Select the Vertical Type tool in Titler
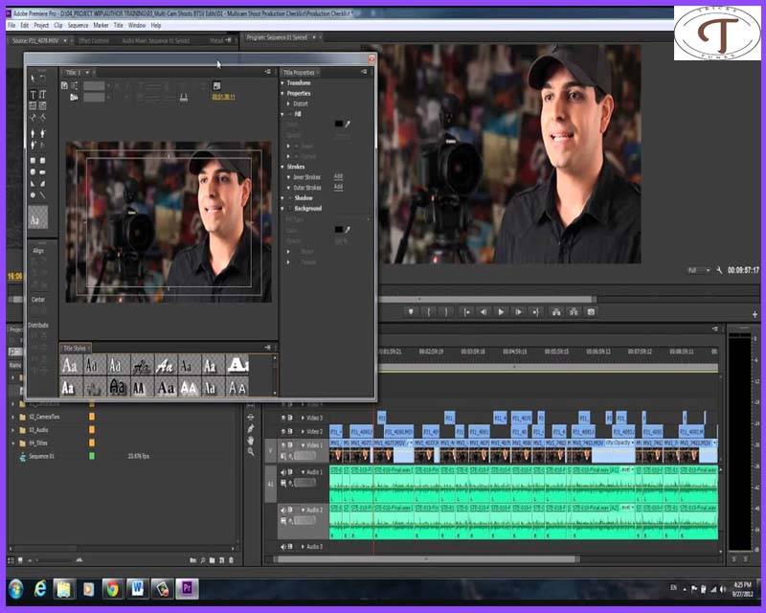Viewport: 766px width, 613px height. click(x=42, y=95)
